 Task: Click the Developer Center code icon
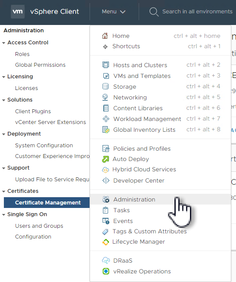click(106, 180)
